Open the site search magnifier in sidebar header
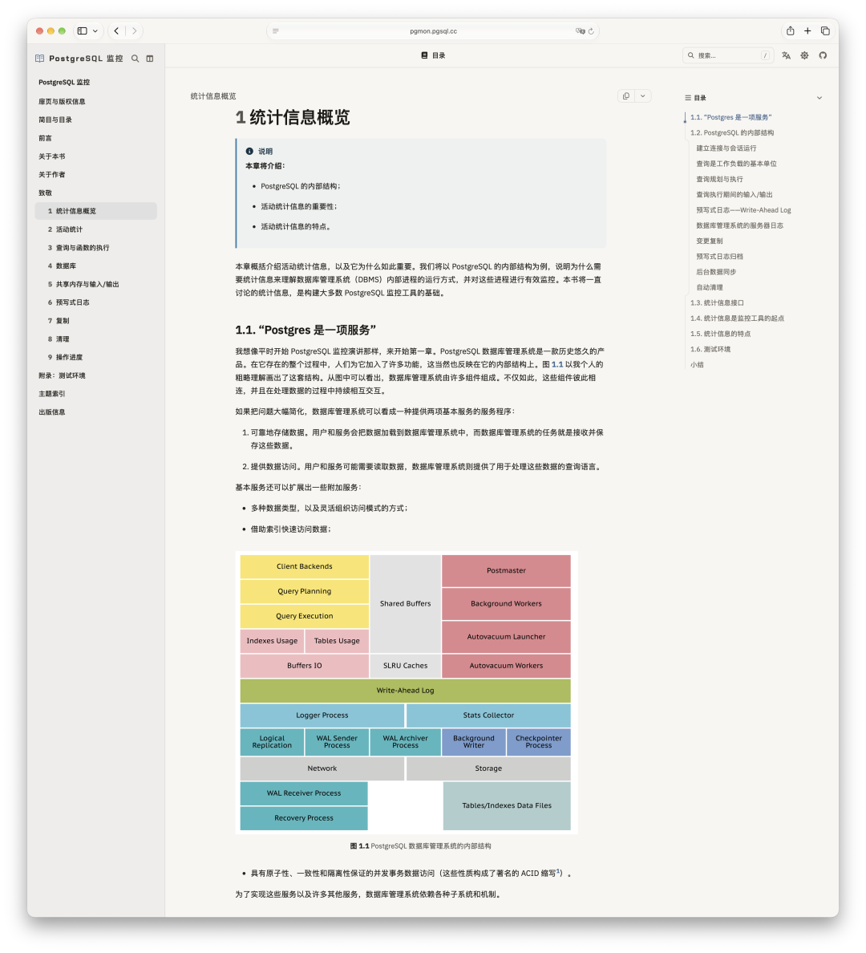This screenshot has width=866, height=953. tap(135, 59)
